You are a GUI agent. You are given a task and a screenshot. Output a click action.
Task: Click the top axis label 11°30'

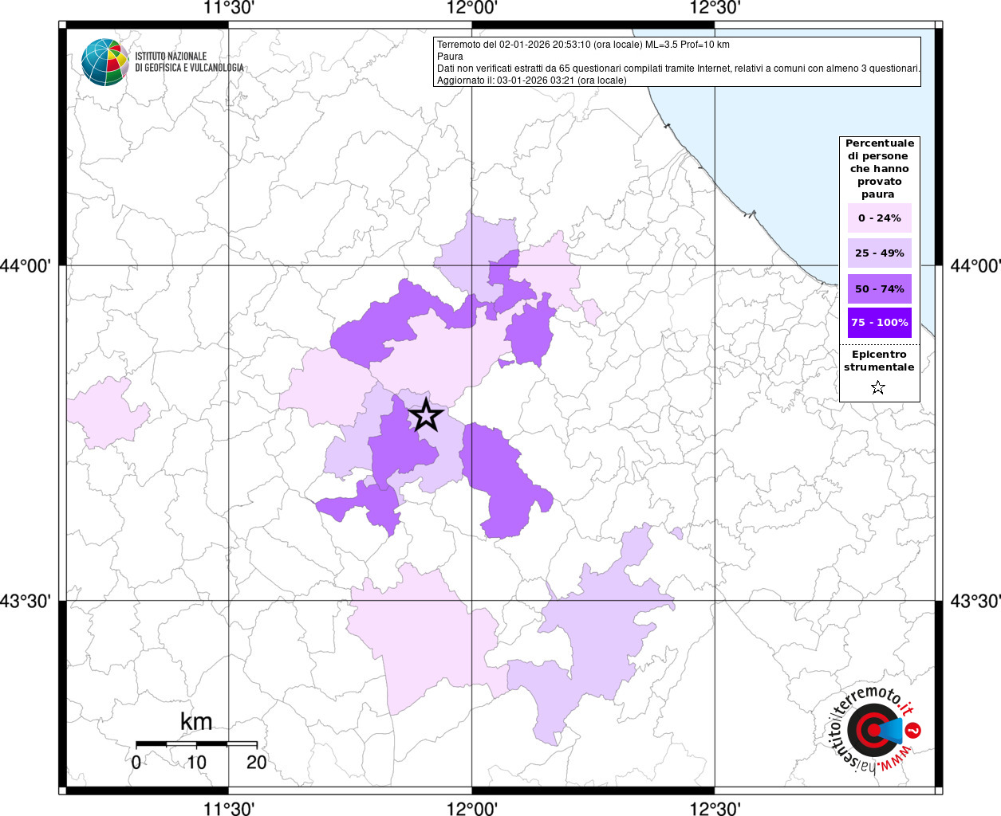tap(229, 8)
